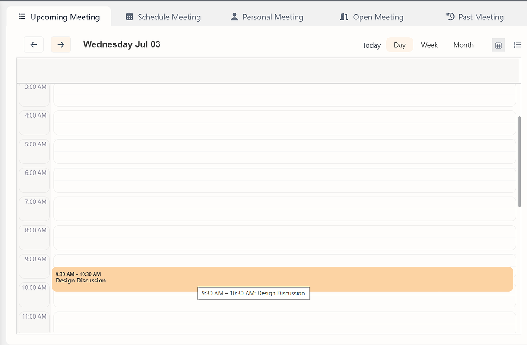Jump to Today
The width and height of the screenshot is (527, 345).
[371, 45]
